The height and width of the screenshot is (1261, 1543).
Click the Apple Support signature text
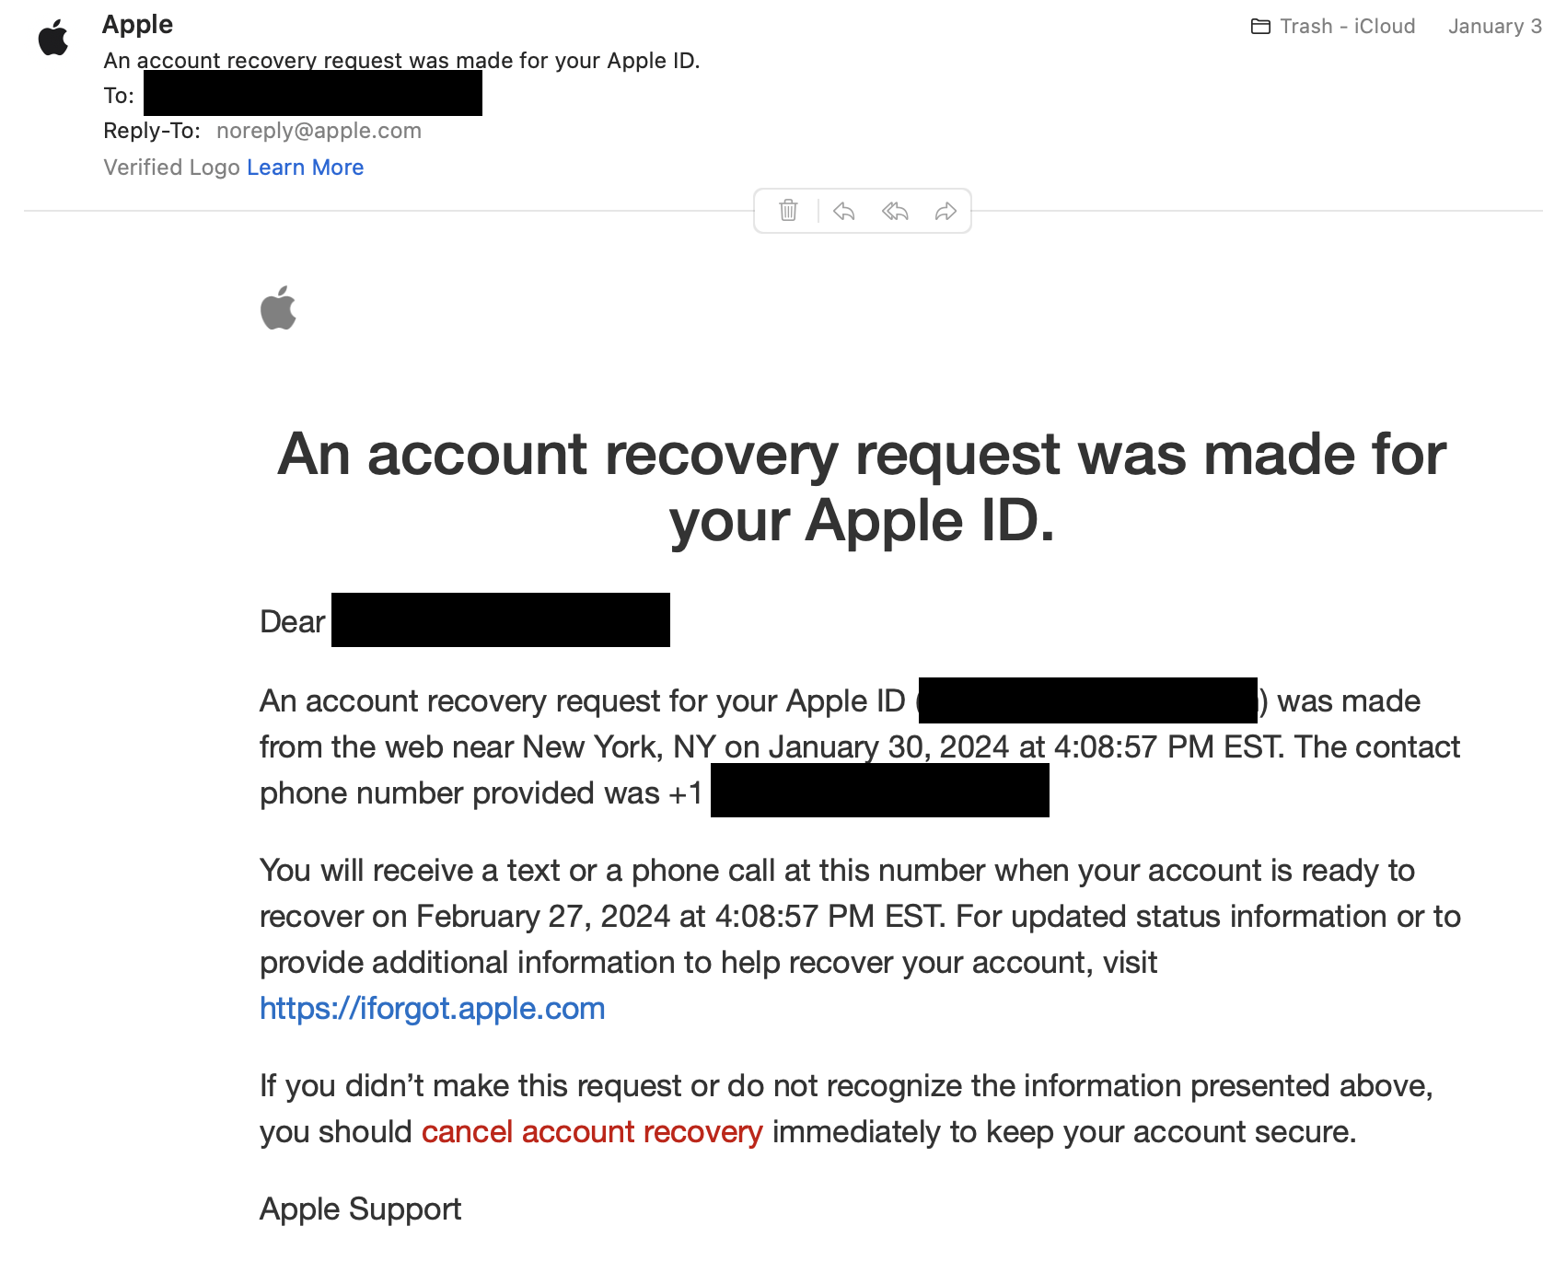click(360, 1209)
